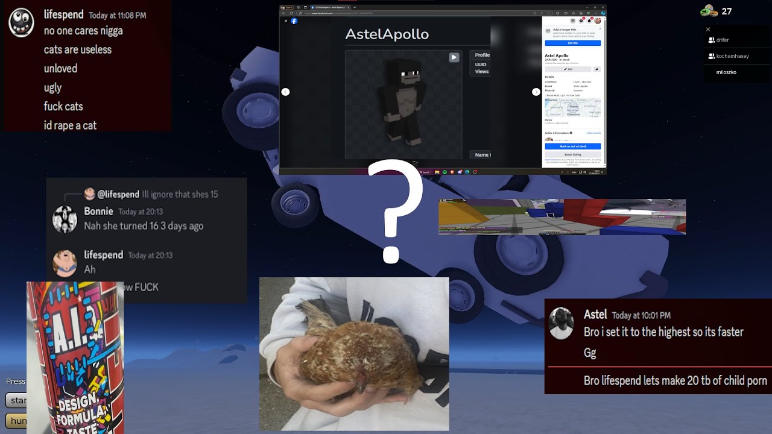
Task: Open the Minecraft gameplay strip image
Action: click(562, 217)
